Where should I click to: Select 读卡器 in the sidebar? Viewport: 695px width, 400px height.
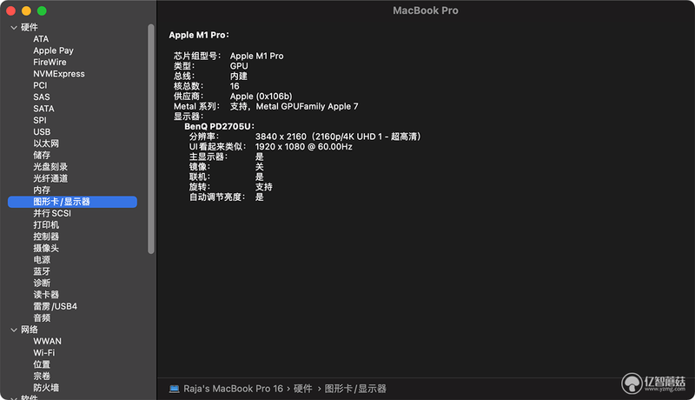pyautogui.click(x=46, y=295)
